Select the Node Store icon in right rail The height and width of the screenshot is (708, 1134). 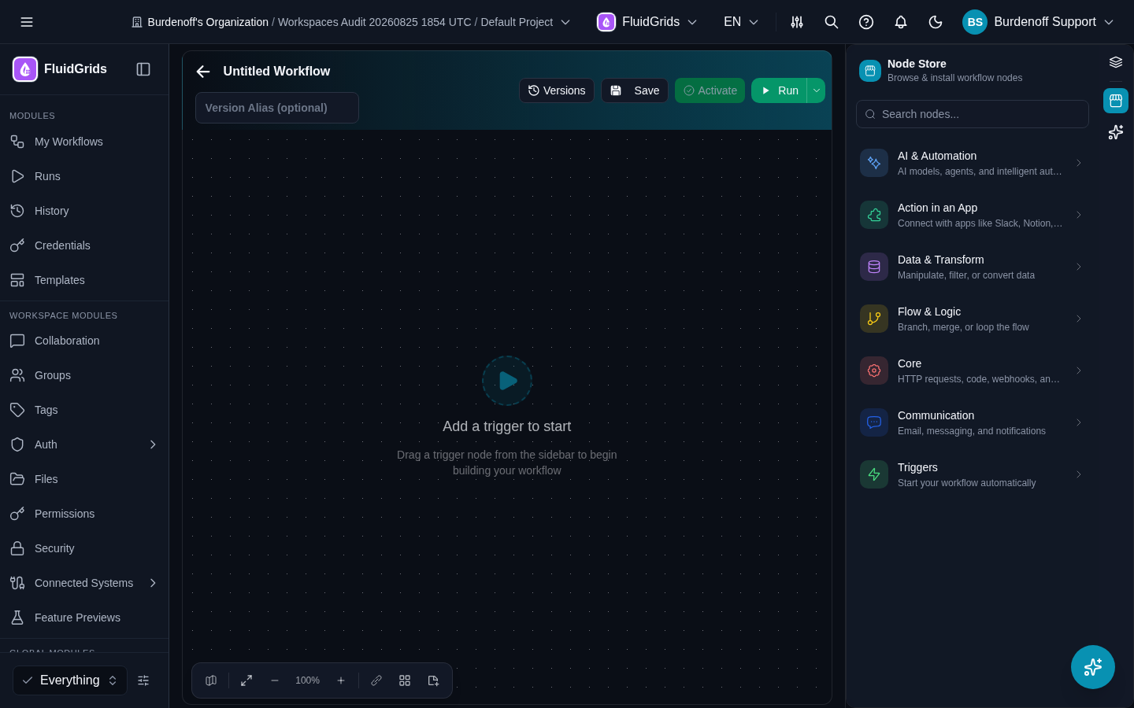pos(1116,101)
